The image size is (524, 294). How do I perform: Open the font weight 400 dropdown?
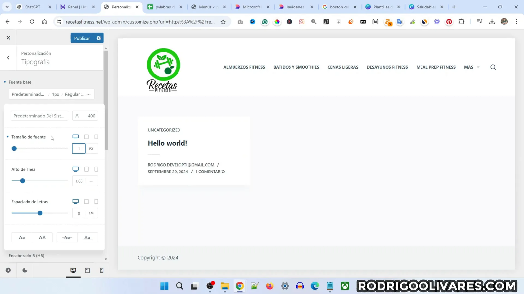[85, 116]
